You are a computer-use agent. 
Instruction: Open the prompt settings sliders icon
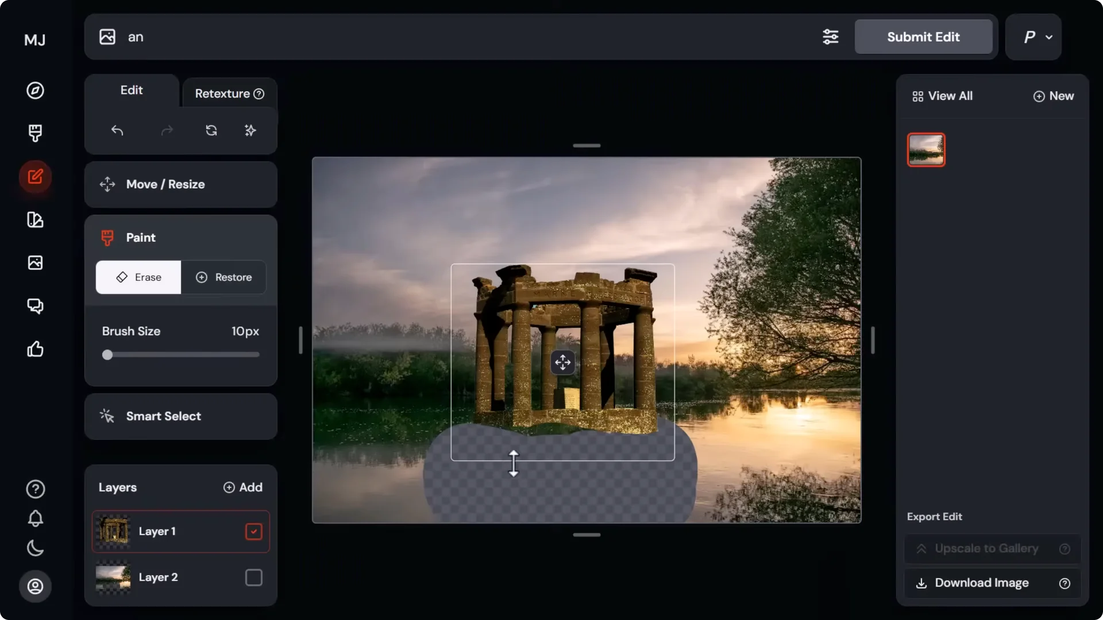tap(831, 36)
